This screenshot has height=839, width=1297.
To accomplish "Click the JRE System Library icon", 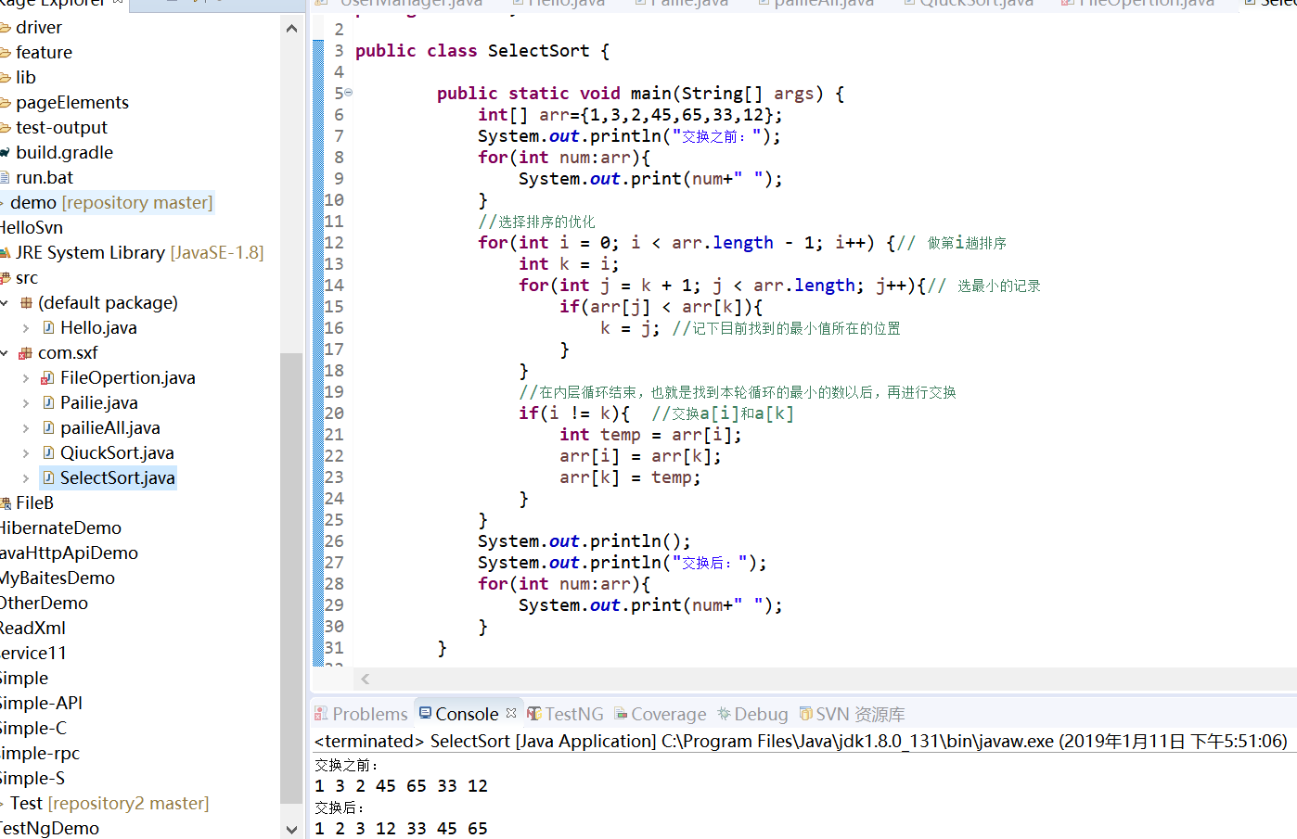I will tap(5, 252).
